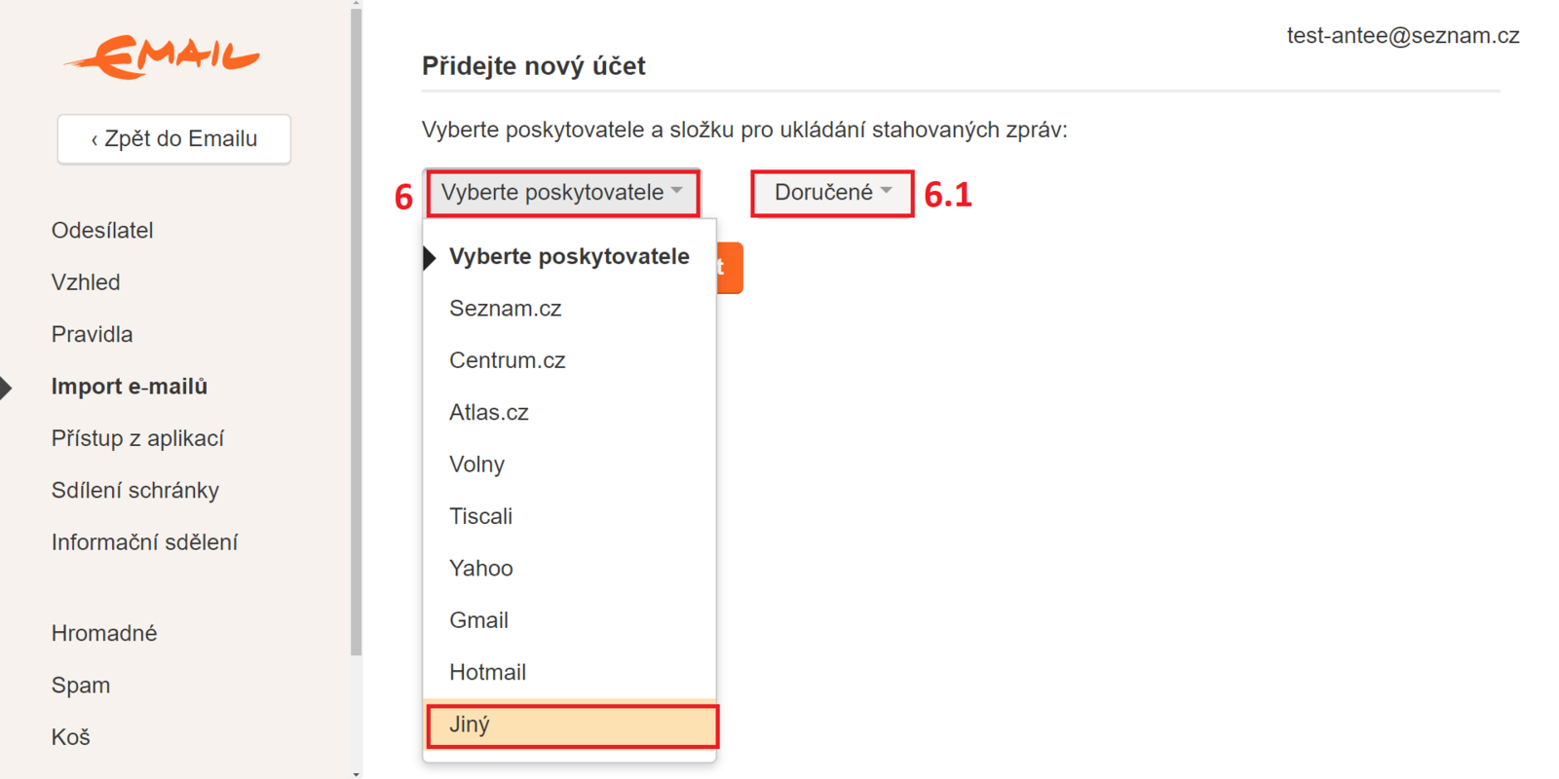Open Pravidla settings page
The image size is (1559, 779).
click(x=93, y=335)
